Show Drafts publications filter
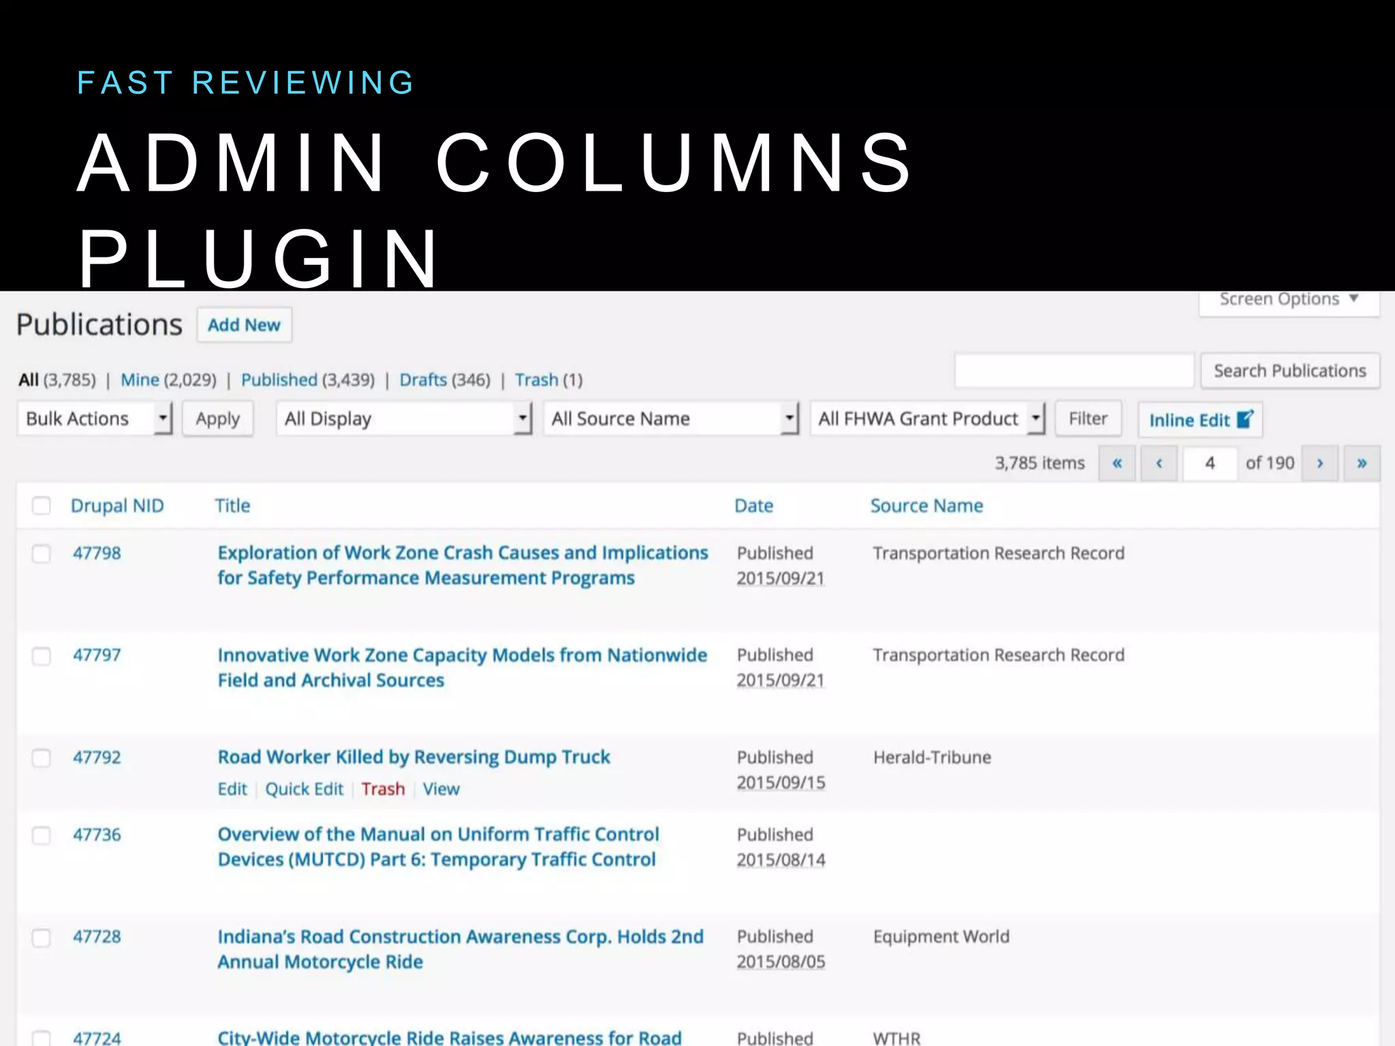The image size is (1395, 1046). (x=423, y=380)
